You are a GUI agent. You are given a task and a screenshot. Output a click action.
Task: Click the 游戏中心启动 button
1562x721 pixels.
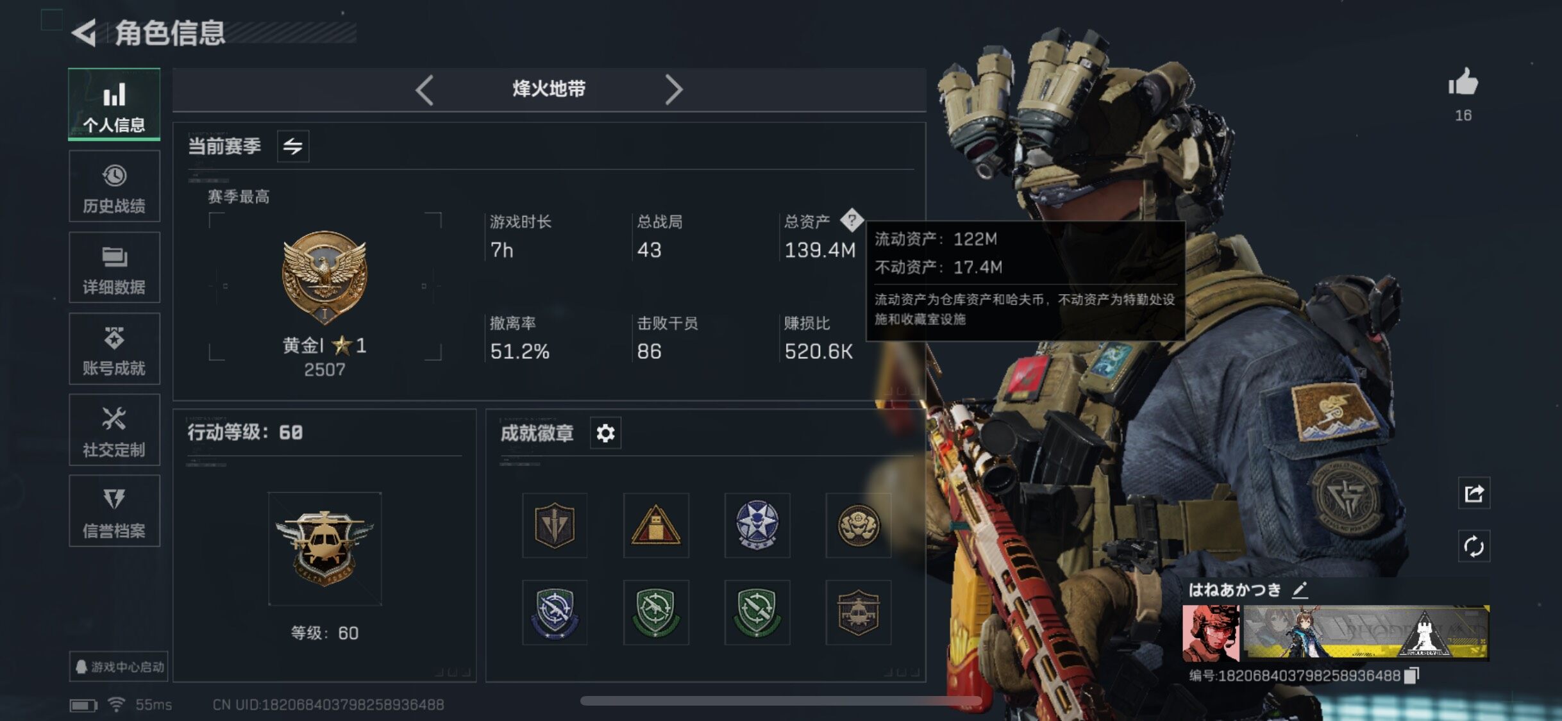click(119, 667)
